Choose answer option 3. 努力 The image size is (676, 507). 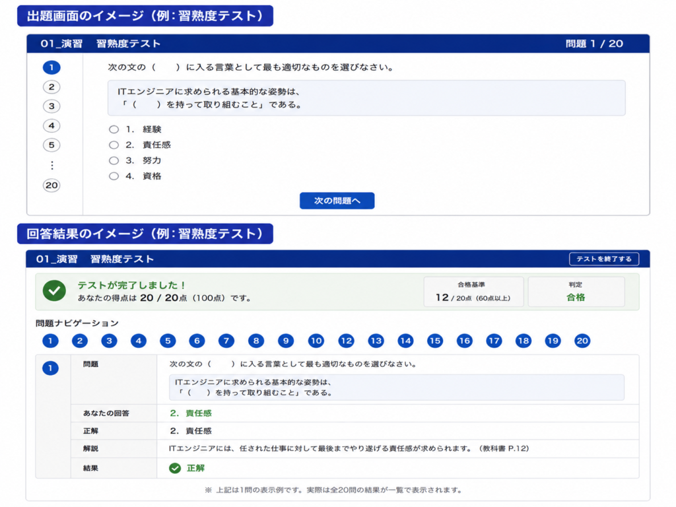click(135, 160)
